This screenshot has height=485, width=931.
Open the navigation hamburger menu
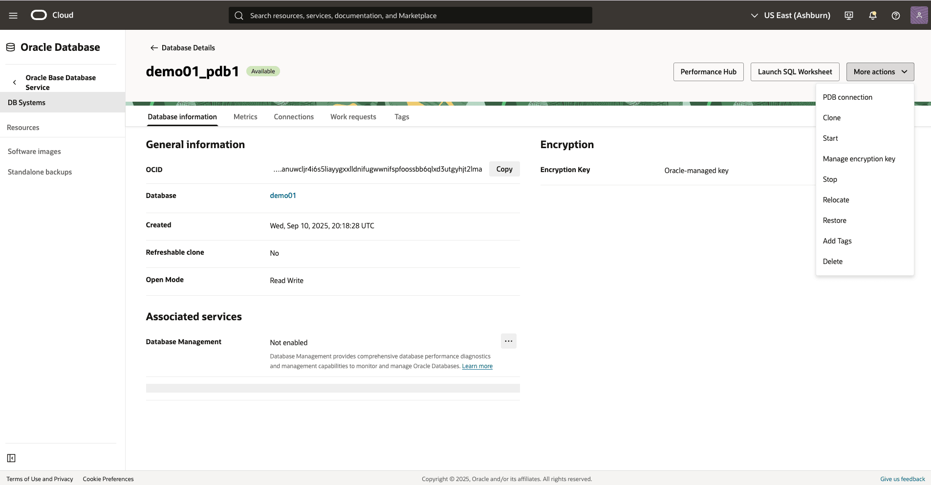(x=13, y=15)
